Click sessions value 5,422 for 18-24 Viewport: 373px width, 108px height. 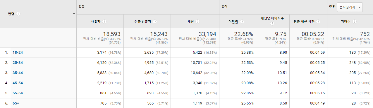coord(197,53)
